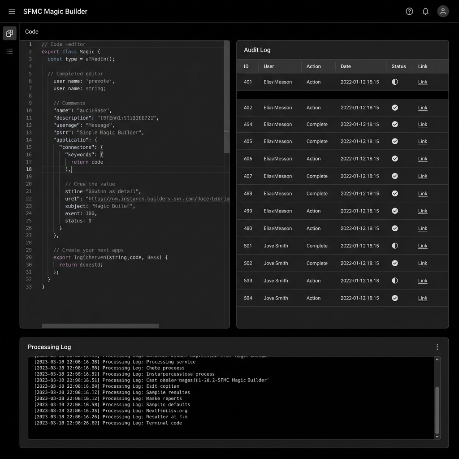Select the builder blocks icon in the sidebar
Image resolution: width=459 pixels, height=459 pixels.
click(9, 33)
